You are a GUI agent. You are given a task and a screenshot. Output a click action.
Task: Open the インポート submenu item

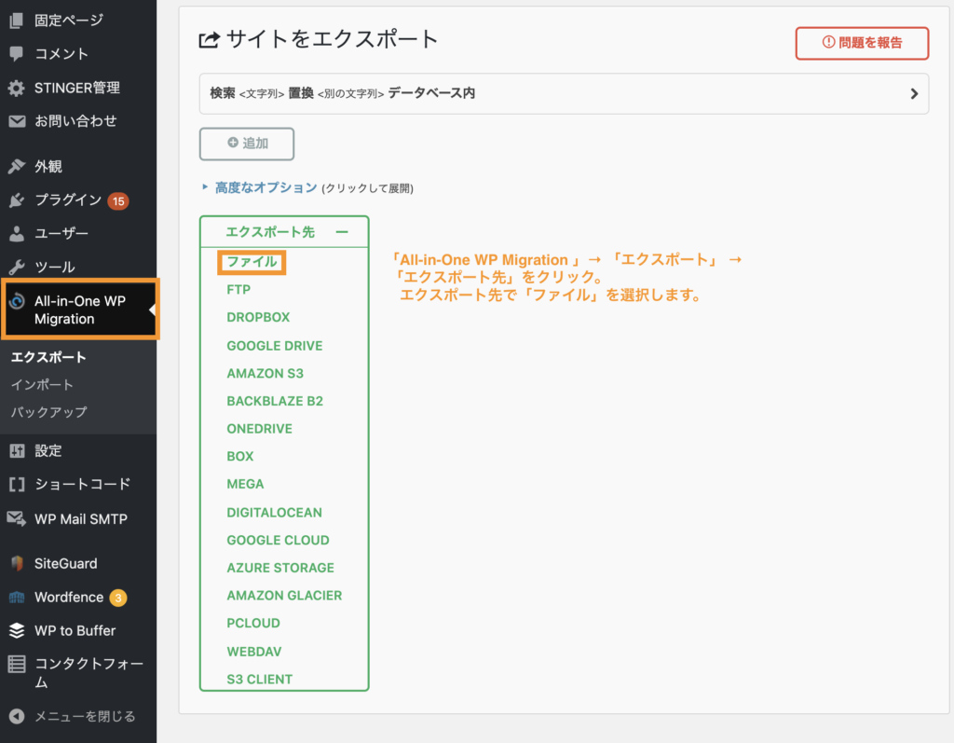tap(42, 385)
